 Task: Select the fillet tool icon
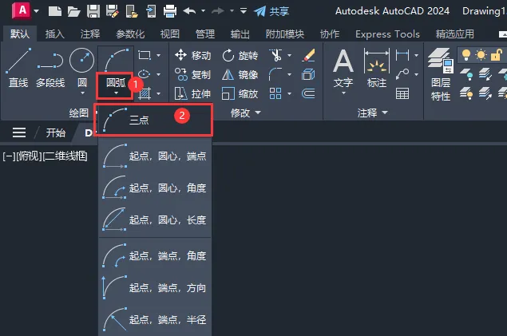pyautogui.click(x=275, y=75)
